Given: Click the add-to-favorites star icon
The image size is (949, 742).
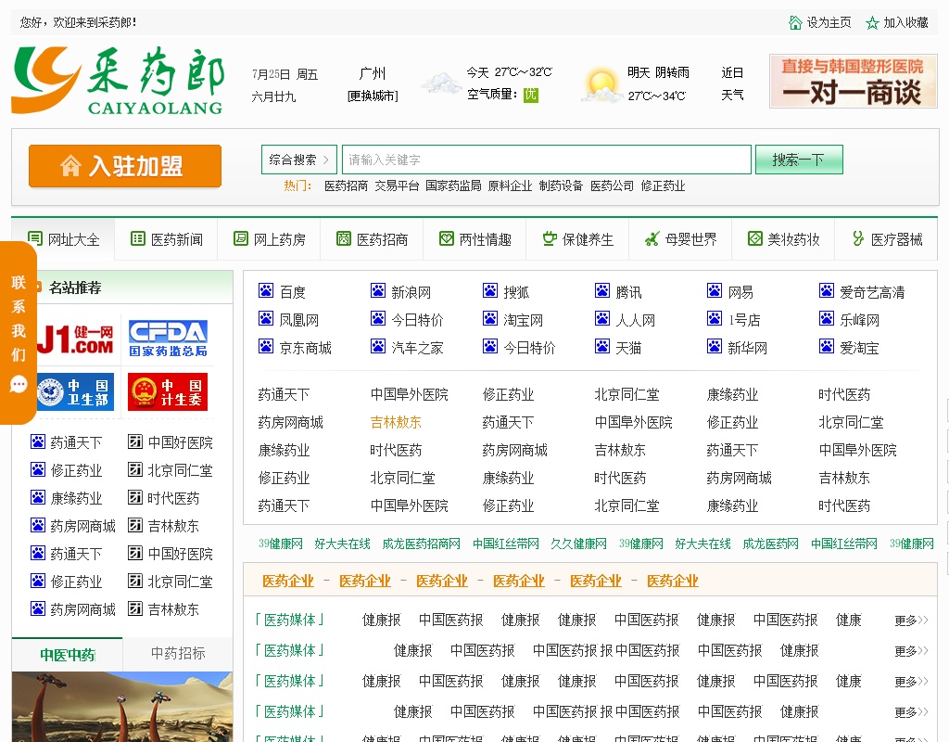Looking at the screenshot, I should point(872,22).
